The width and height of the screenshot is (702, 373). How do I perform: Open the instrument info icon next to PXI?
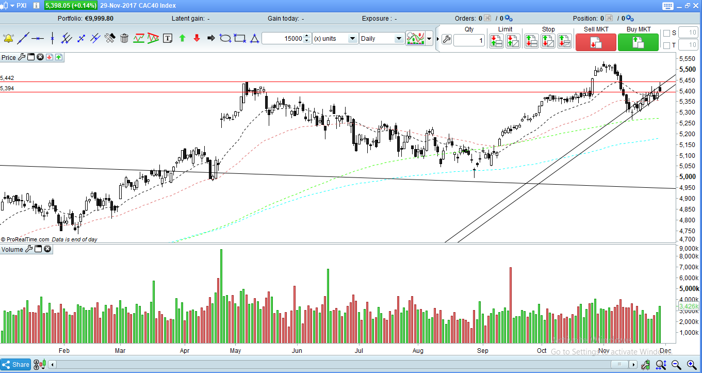[36, 6]
